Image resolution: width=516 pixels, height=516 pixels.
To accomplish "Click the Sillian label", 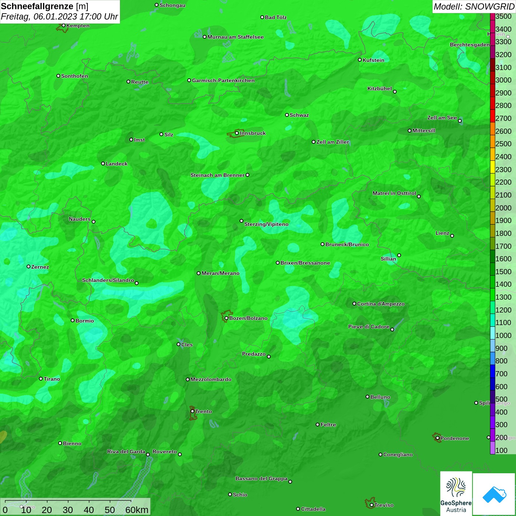I will 388,259.
